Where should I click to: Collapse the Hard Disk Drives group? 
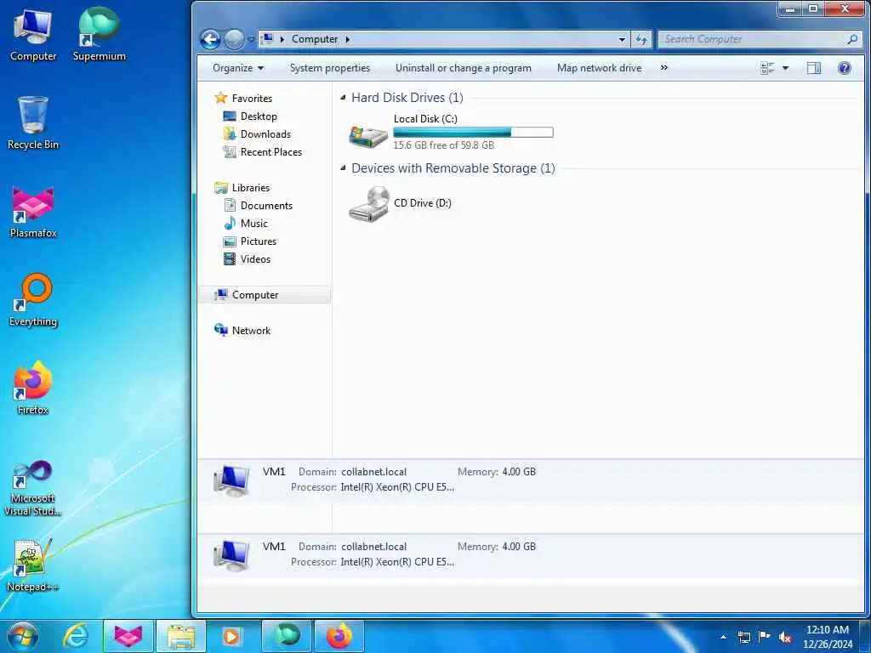[344, 98]
